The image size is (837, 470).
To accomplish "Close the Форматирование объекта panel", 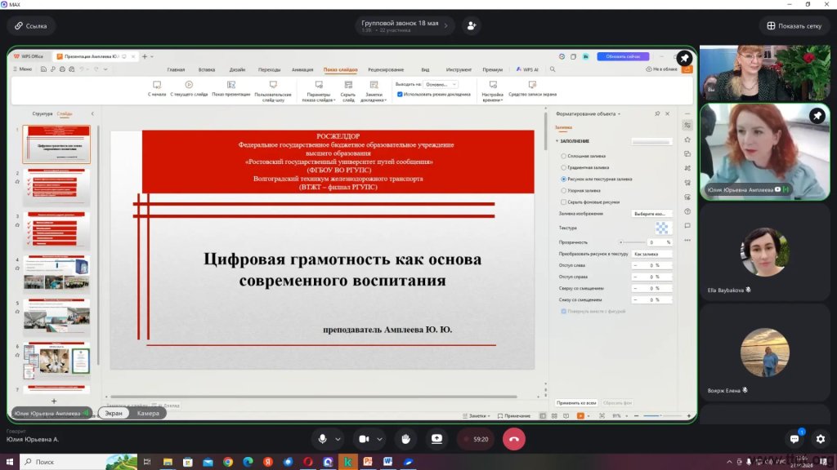I will coord(667,113).
